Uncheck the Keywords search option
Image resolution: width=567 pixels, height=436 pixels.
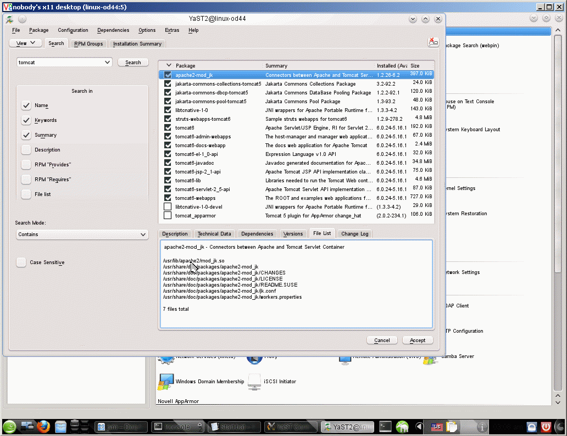pos(26,120)
